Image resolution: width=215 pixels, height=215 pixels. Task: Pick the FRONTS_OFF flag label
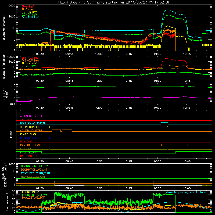[x=28, y=152]
